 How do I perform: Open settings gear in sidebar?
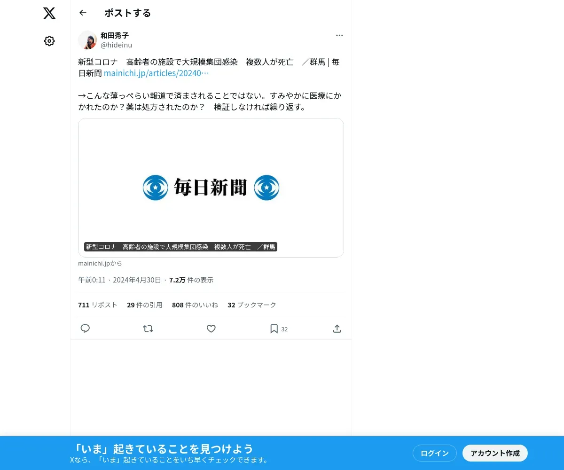pyautogui.click(x=49, y=41)
